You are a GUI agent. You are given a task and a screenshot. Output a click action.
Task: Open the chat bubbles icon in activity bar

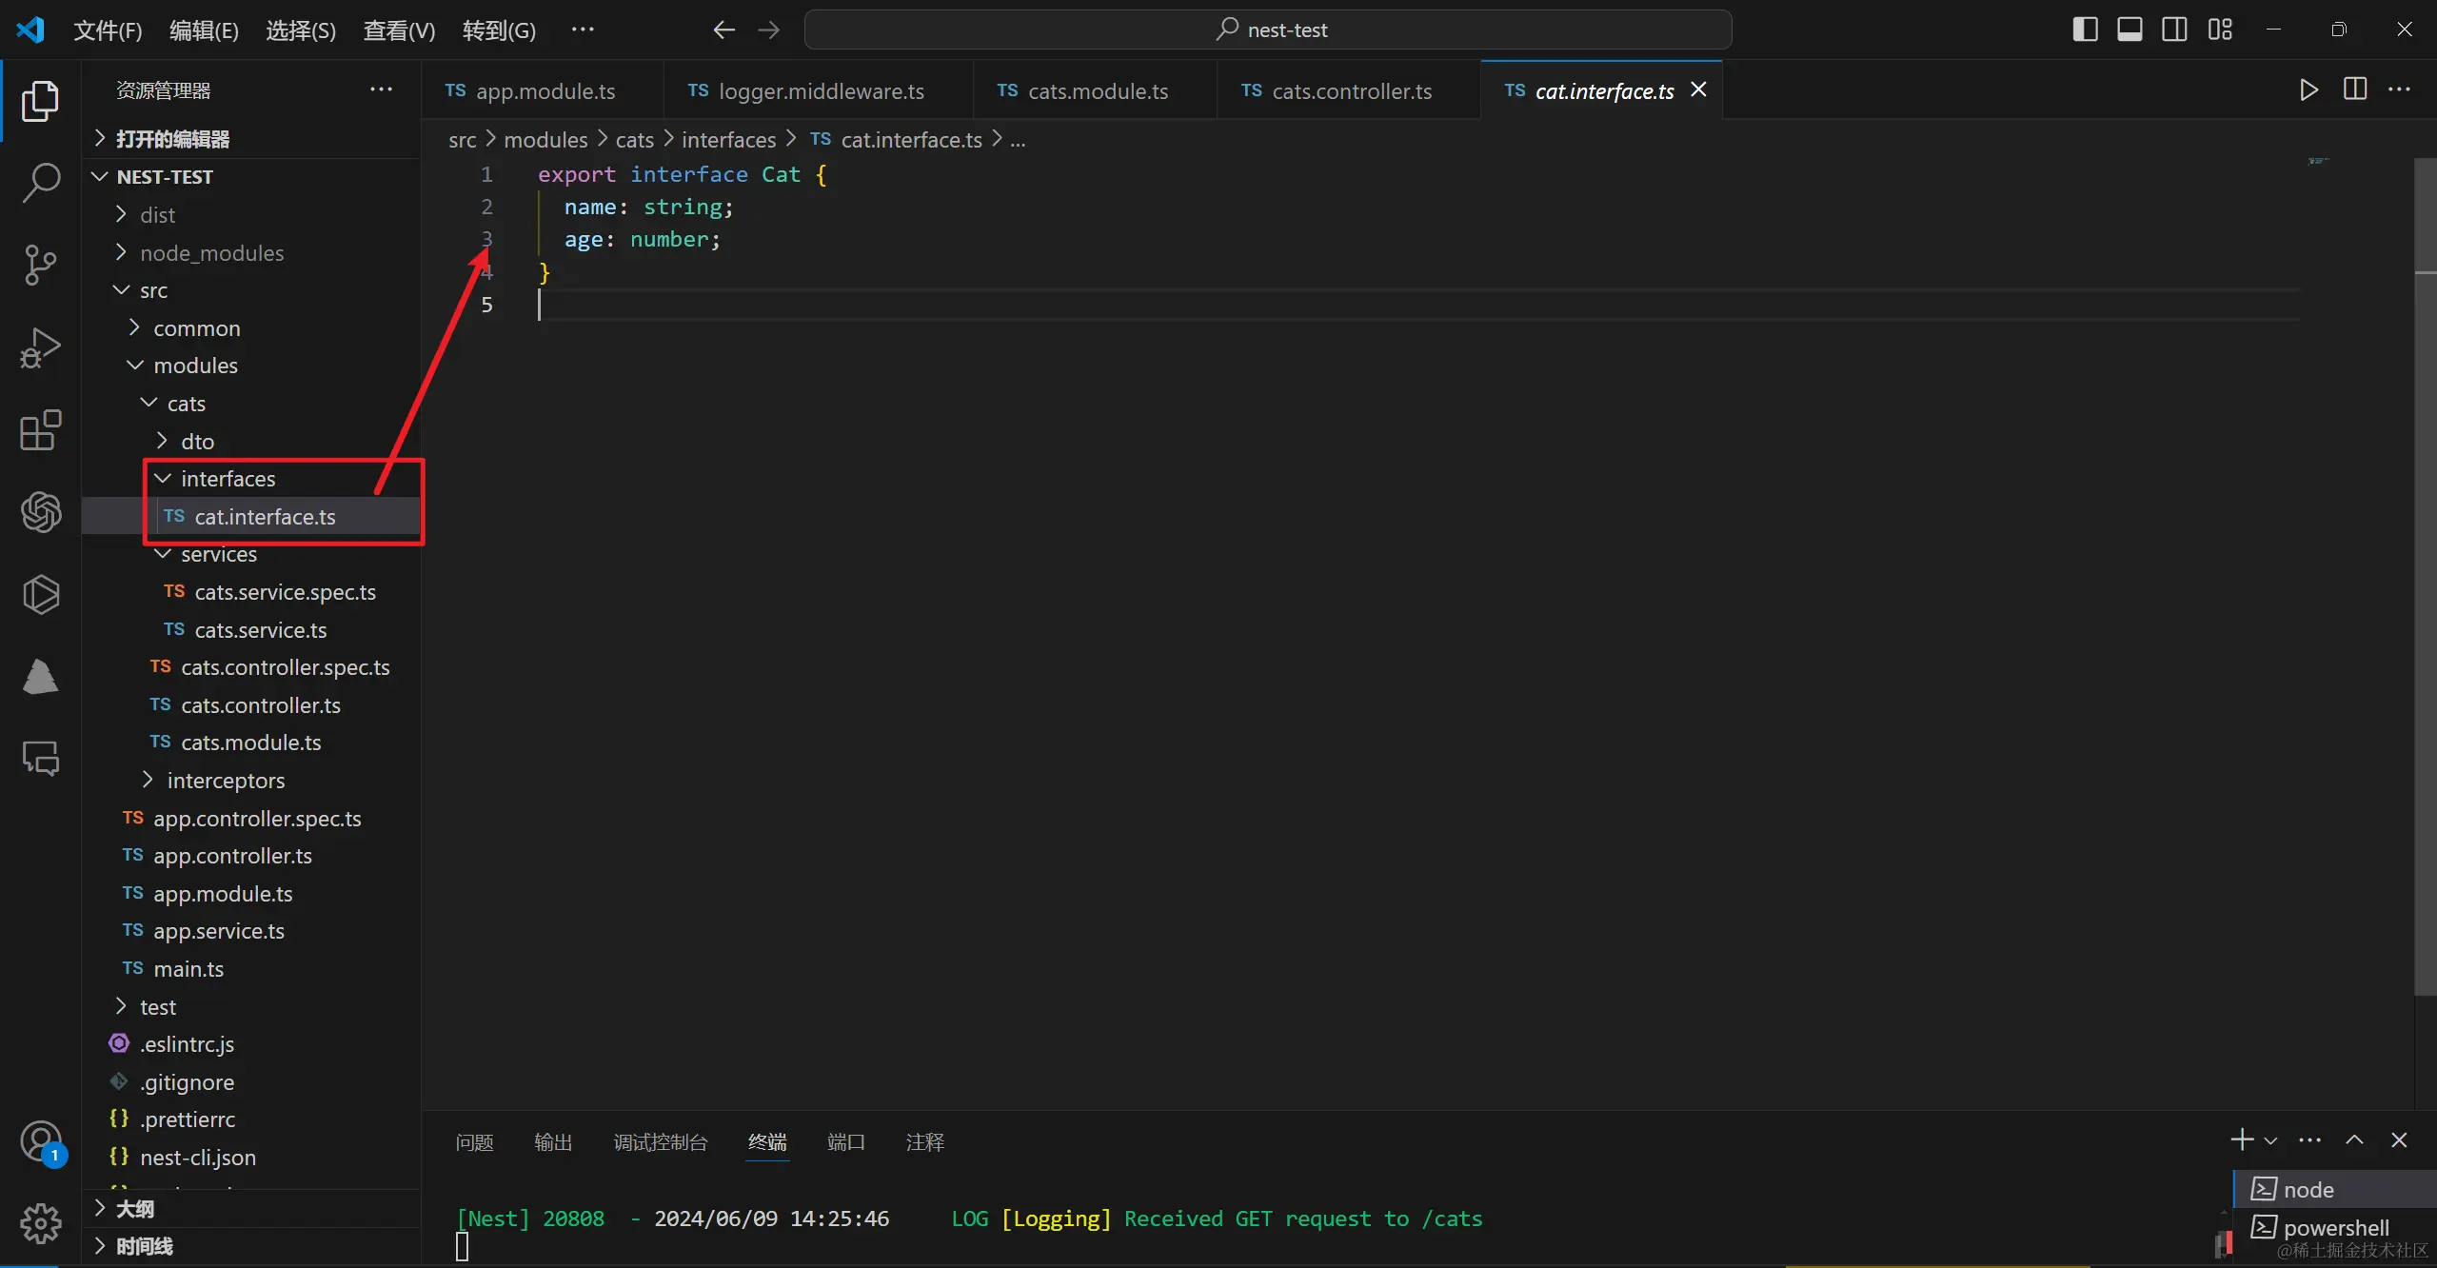(40, 759)
